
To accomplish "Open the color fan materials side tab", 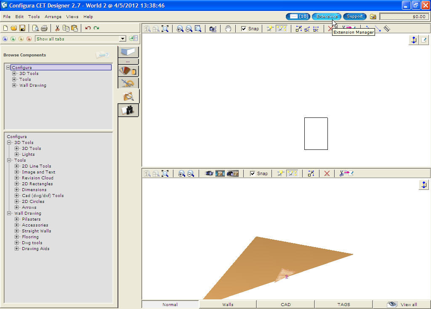I will (128, 71).
